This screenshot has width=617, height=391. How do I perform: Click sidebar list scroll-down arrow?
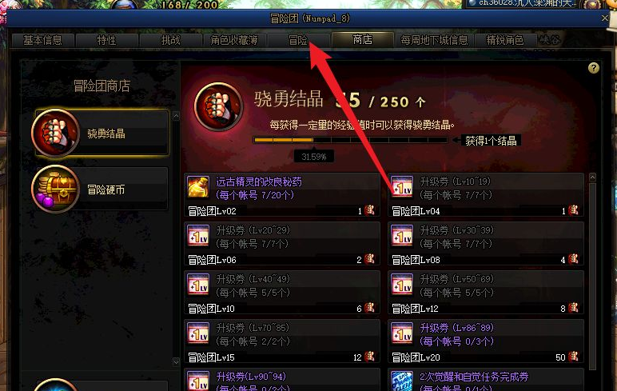[x=176, y=361]
